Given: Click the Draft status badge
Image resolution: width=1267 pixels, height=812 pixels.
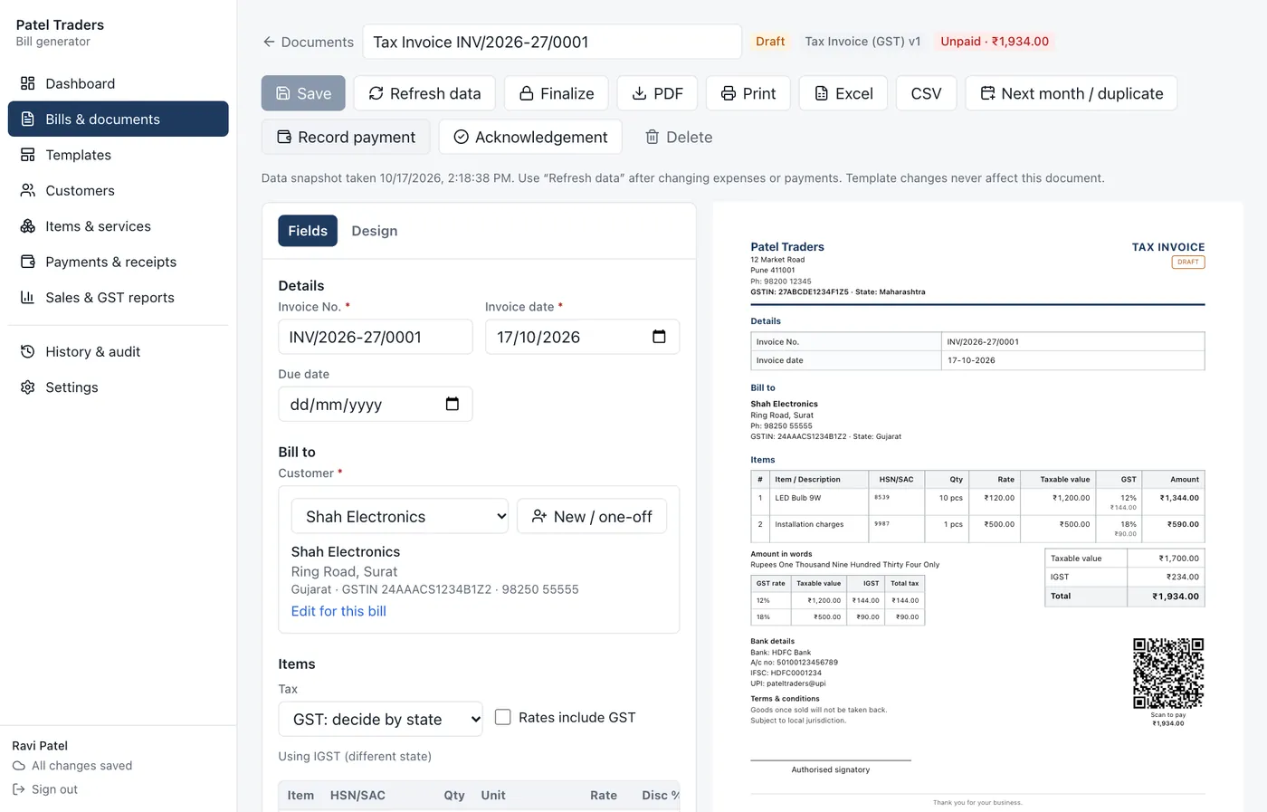Looking at the screenshot, I should tap(770, 42).
